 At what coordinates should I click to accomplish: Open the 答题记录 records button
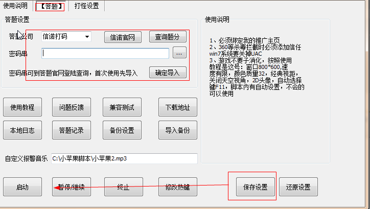pos(72,130)
